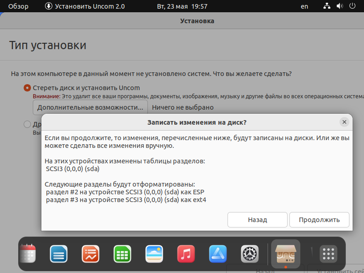Click 'Продолжить' to write changes

point(319,220)
